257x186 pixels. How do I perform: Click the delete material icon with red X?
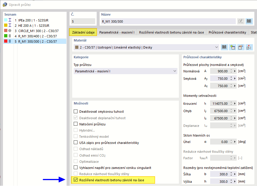tap(249, 47)
